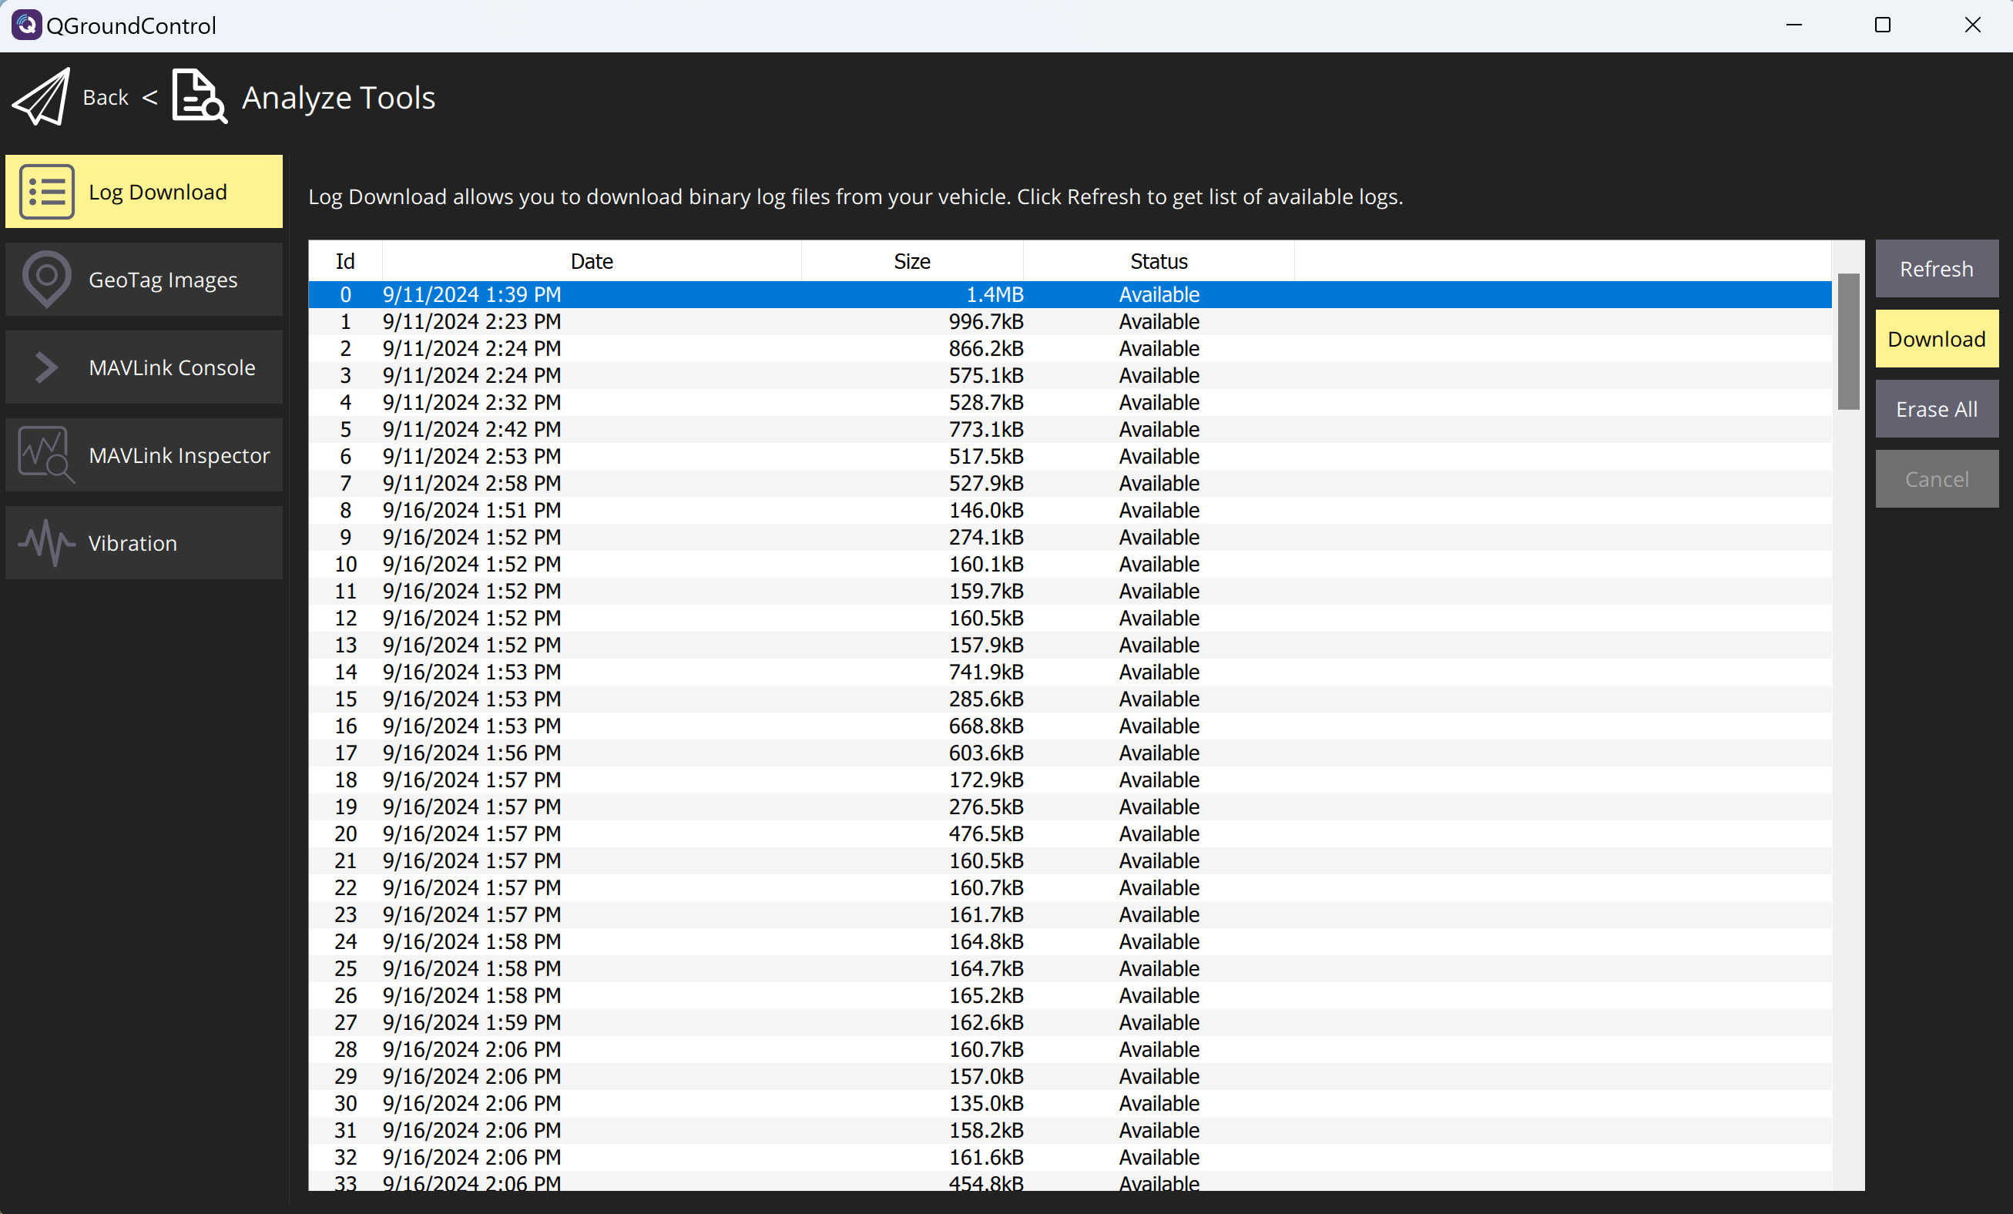The image size is (2013, 1214).
Task: Open the Vibration tab
Action: pyautogui.click(x=144, y=543)
